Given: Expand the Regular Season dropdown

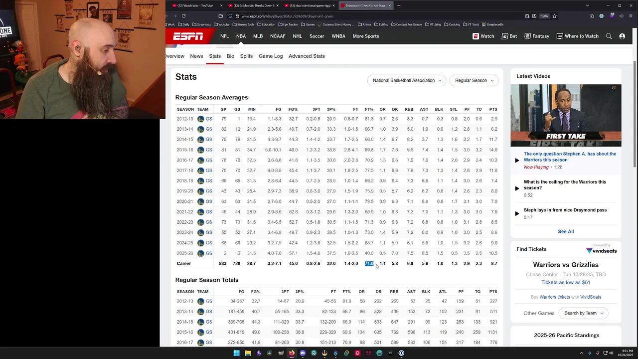Looking at the screenshot, I should [x=474, y=80].
